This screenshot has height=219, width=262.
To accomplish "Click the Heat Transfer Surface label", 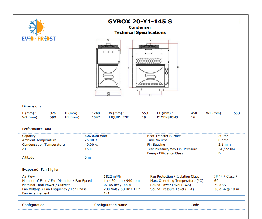I will point(164,136).
